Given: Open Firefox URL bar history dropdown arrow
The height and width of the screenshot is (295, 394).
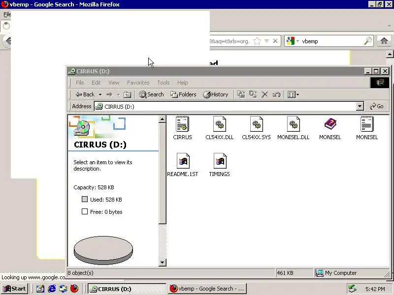Looking at the screenshot, I should point(267,41).
